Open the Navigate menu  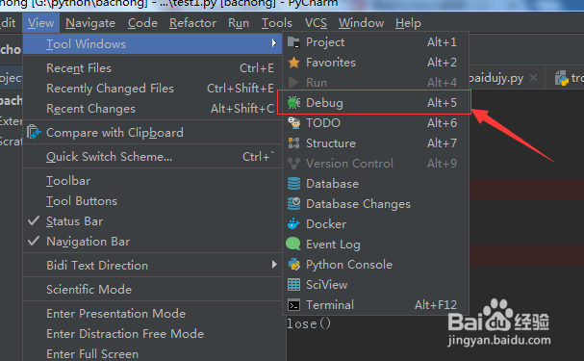tap(90, 23)
